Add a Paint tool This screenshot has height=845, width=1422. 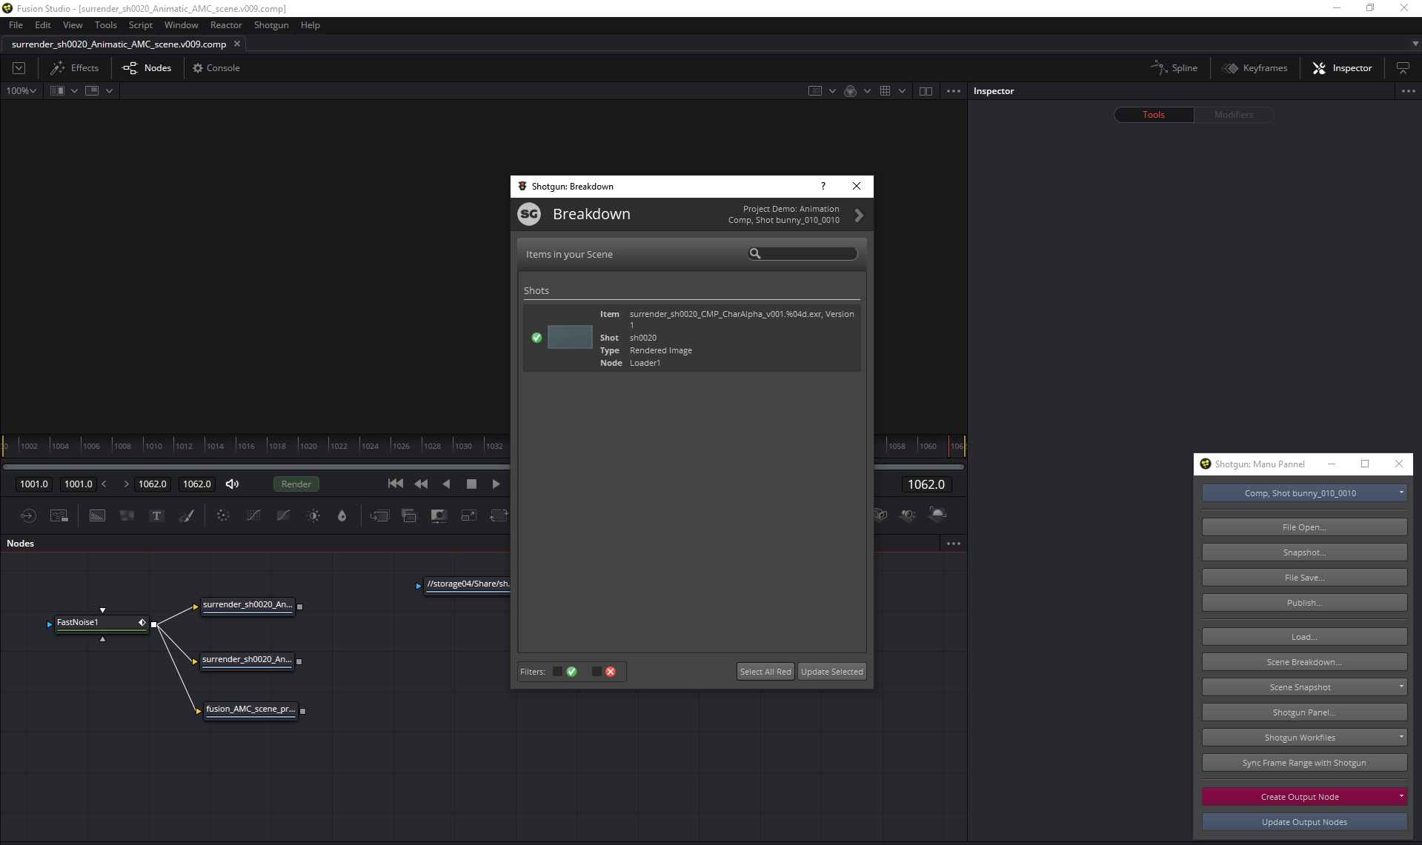(x=187, y=515)
